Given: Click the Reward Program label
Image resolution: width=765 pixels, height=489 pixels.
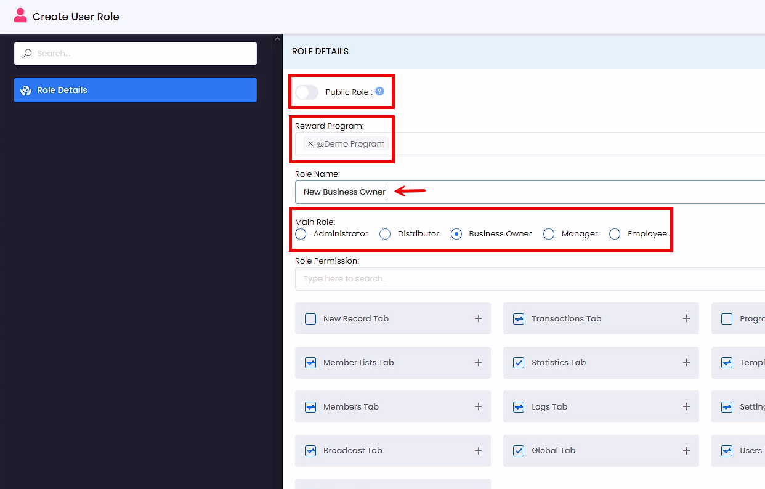Looking at the screenshot, I should pyautogui.click(x=330, y=126).
